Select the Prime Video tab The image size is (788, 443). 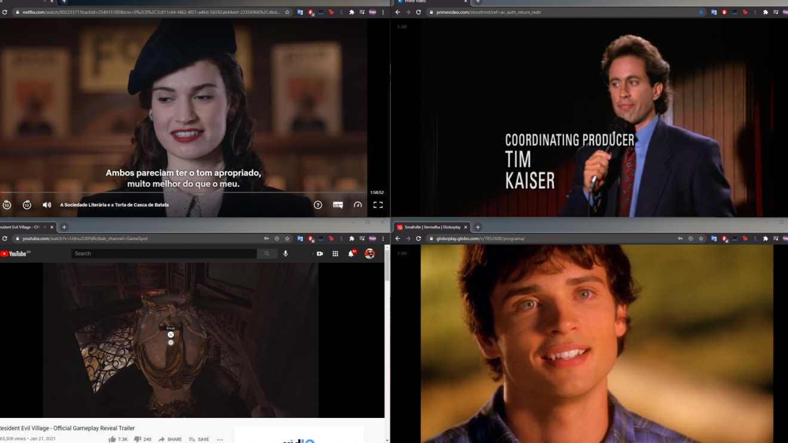(x=432, y=2)
